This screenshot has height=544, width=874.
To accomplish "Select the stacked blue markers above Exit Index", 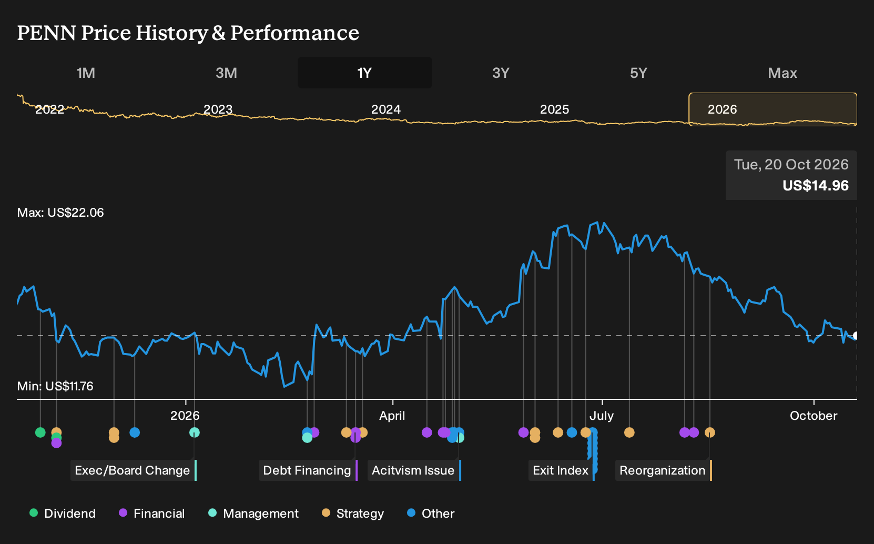I will [x=593, y=451].
